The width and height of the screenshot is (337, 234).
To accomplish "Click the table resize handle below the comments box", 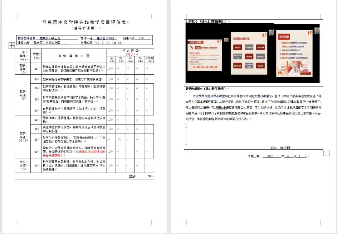I will tap(326, 153).
